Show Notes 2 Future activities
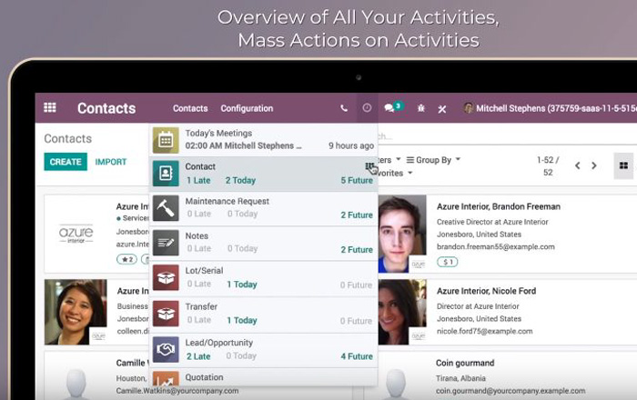Screen dimensions: 637x400 (x=357, y=250)
